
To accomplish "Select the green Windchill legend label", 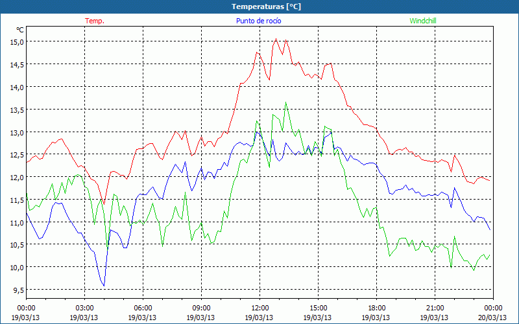I will coord(423,21).
